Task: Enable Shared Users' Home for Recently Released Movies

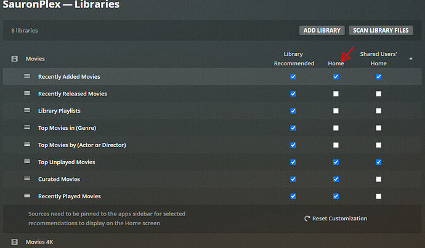Action: [x=379, y=94]
